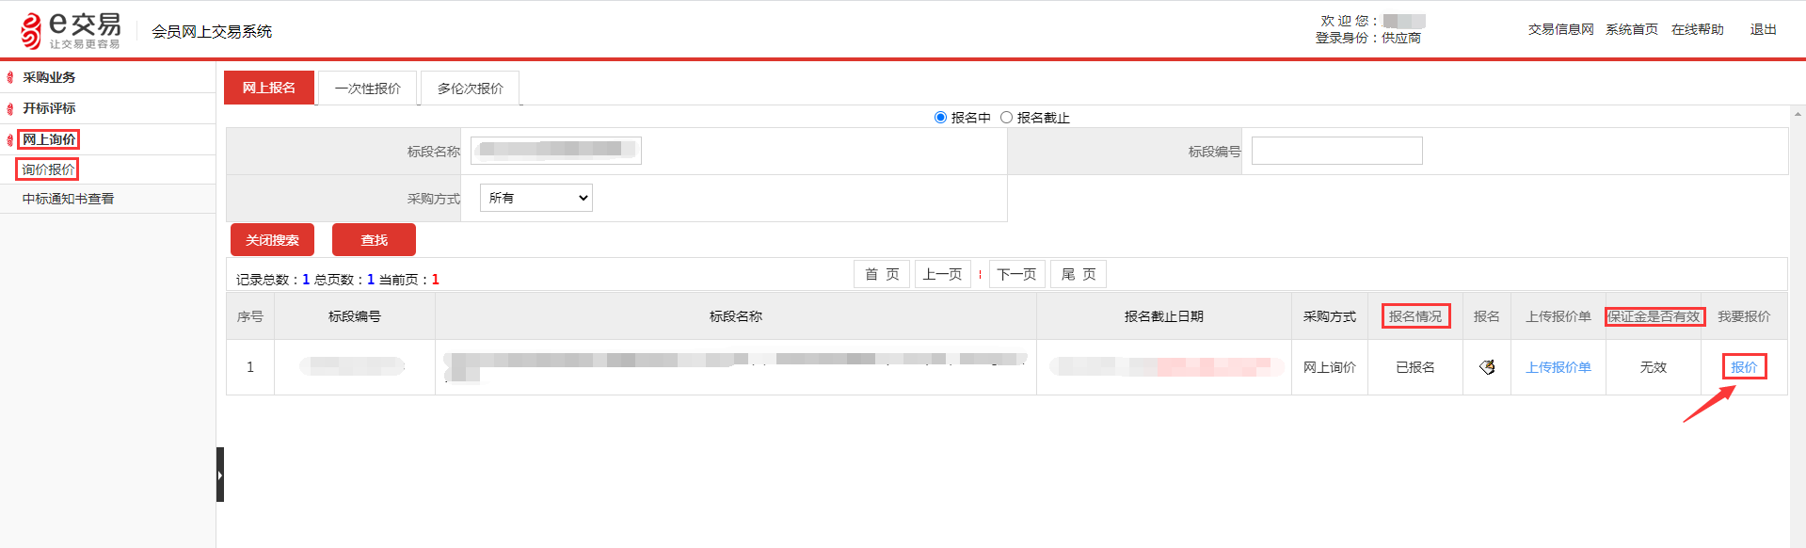Click the 保证金是否有效 column header
1806x548 pixels.
pyautogui.click(x=1654, y=316)
